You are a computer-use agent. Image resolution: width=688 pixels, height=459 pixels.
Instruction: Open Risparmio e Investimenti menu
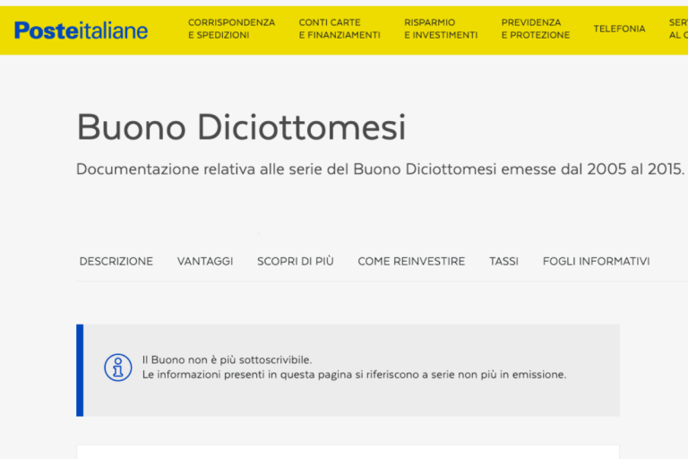pos(441,29)
